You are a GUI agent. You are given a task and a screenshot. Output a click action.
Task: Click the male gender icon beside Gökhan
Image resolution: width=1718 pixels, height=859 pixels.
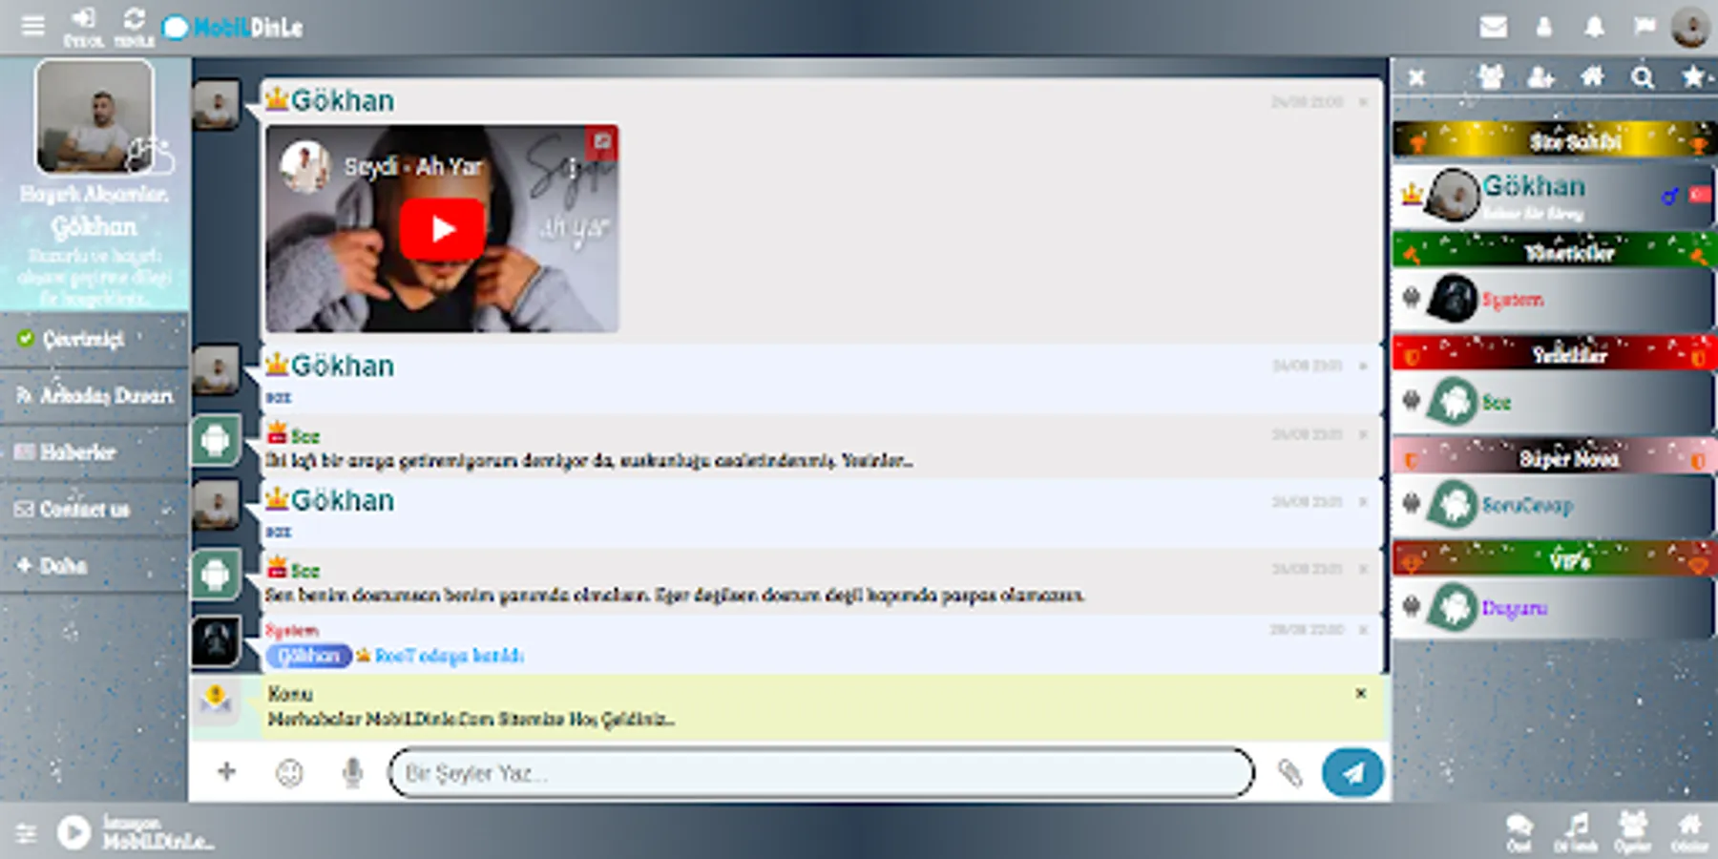coord(1669,196)
